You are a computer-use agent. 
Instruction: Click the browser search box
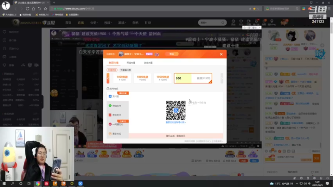click(x=282, y=9)
